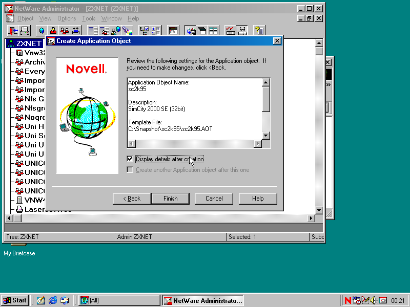This screenshot has width=410, height=307.
Task: Click the create user toolbar icon
Action: pyautogui.click(x=53, y=31)
